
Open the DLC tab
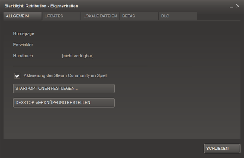pos(178,16)
